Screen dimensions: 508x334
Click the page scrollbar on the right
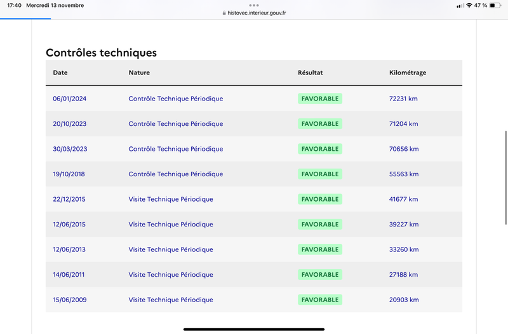[505, 177]
